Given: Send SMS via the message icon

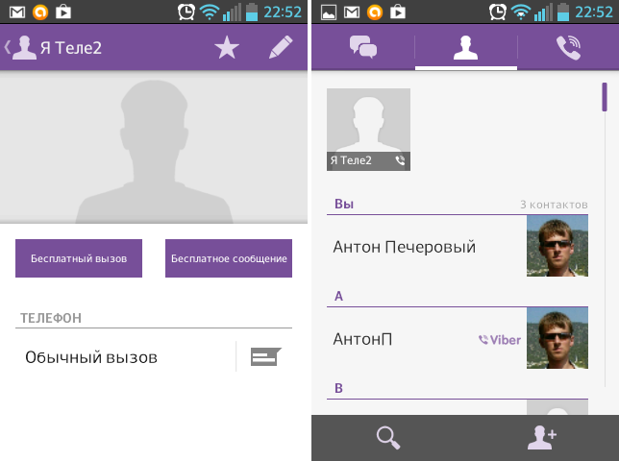Looking at the screenshot, I should (x=264, y=357).
